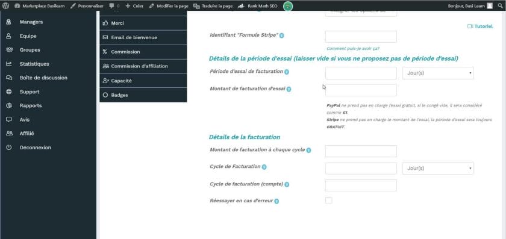Open the Créer menu
The image size is (506, 239).
click(x=134, y=6)
